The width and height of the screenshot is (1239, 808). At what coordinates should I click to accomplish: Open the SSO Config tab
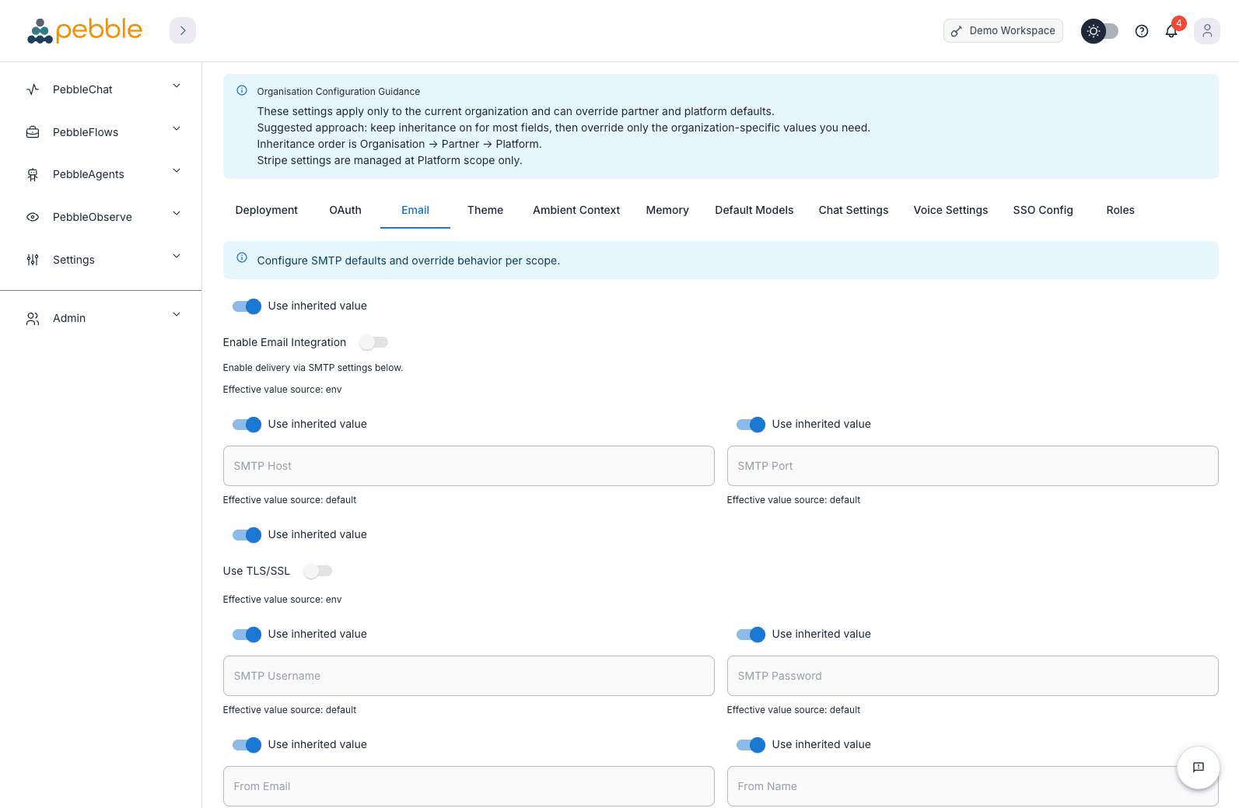pos(1042,210)
